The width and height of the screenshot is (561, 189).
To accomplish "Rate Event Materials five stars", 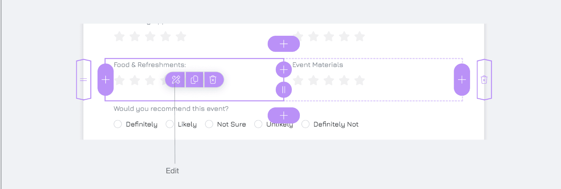I will (x=360, y=80).
